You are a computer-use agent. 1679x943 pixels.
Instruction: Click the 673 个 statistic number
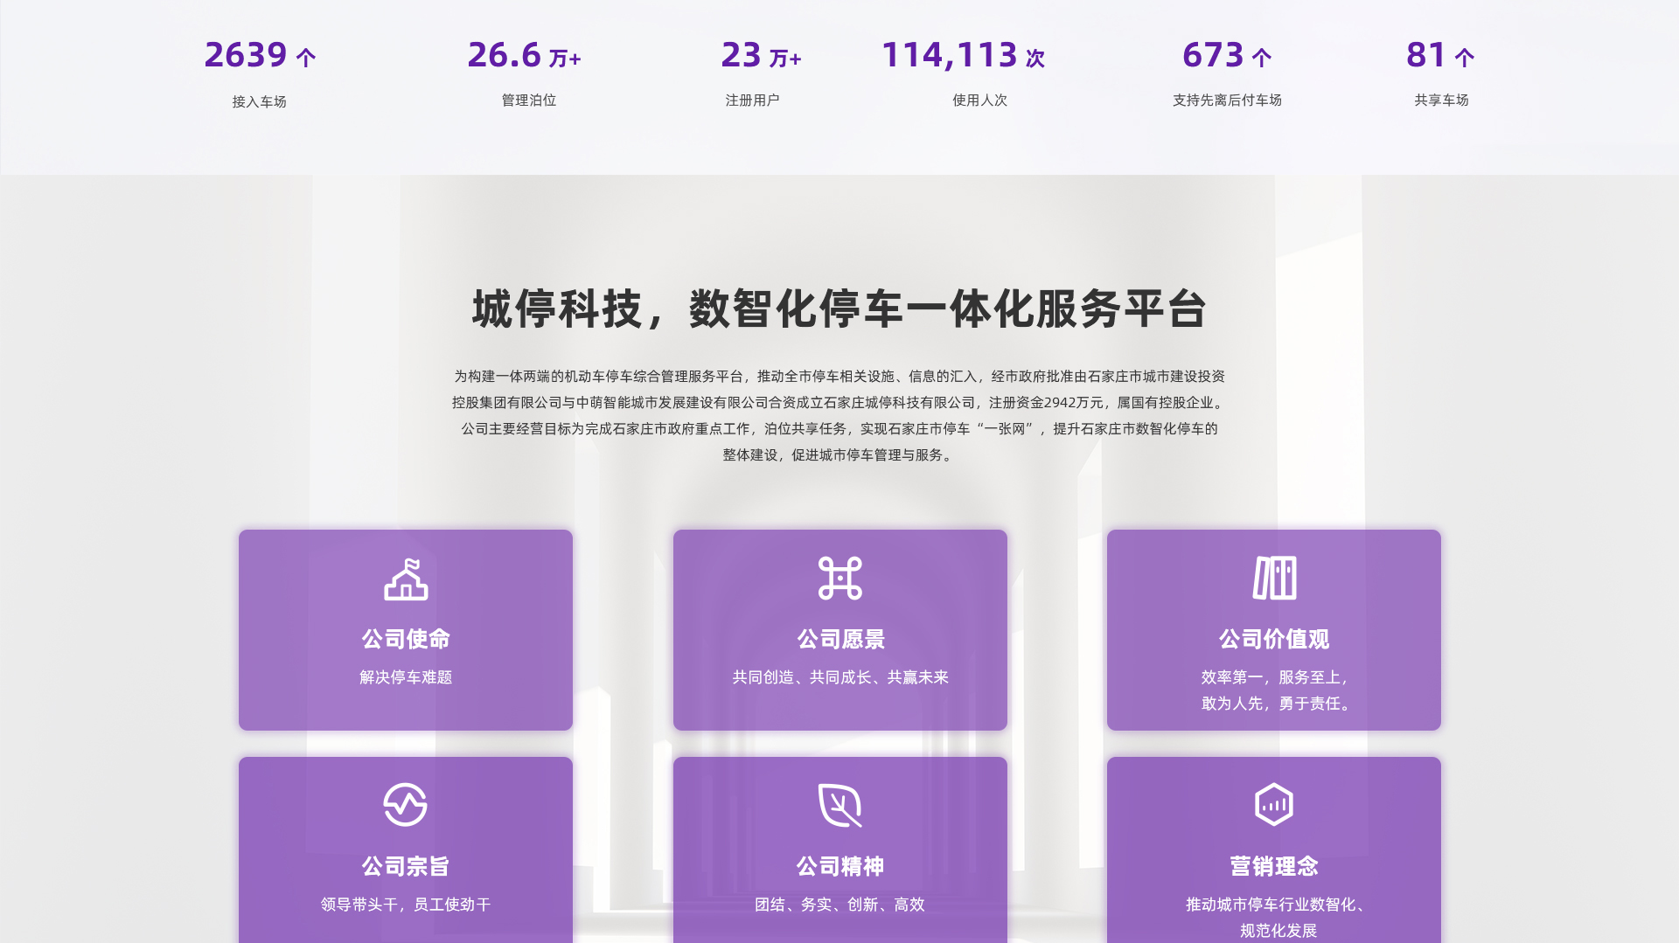pyautogui.click(x=1227, y=55)
